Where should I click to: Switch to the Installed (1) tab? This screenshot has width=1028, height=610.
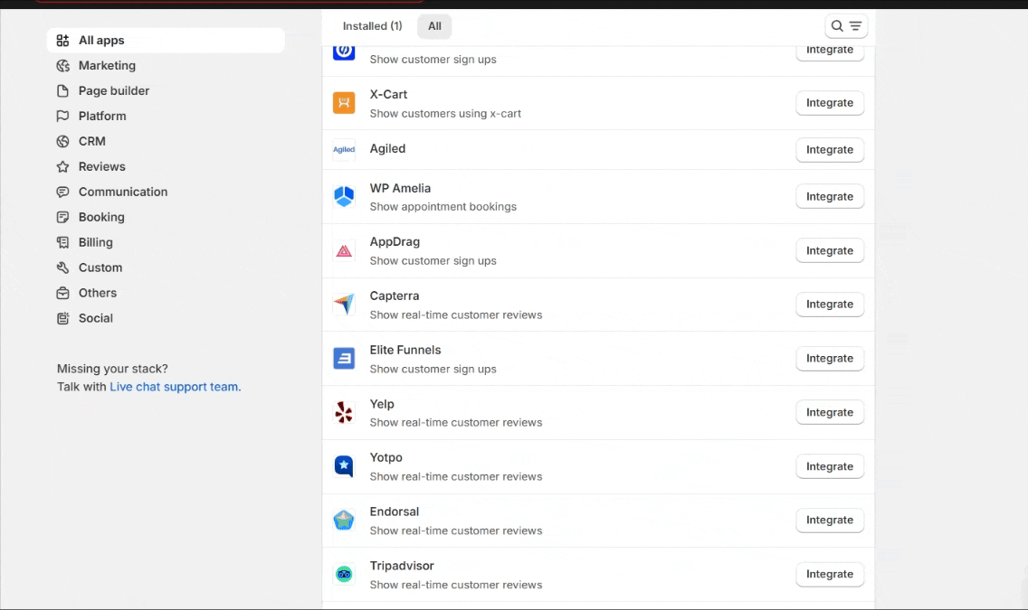(x=372, y=26)
